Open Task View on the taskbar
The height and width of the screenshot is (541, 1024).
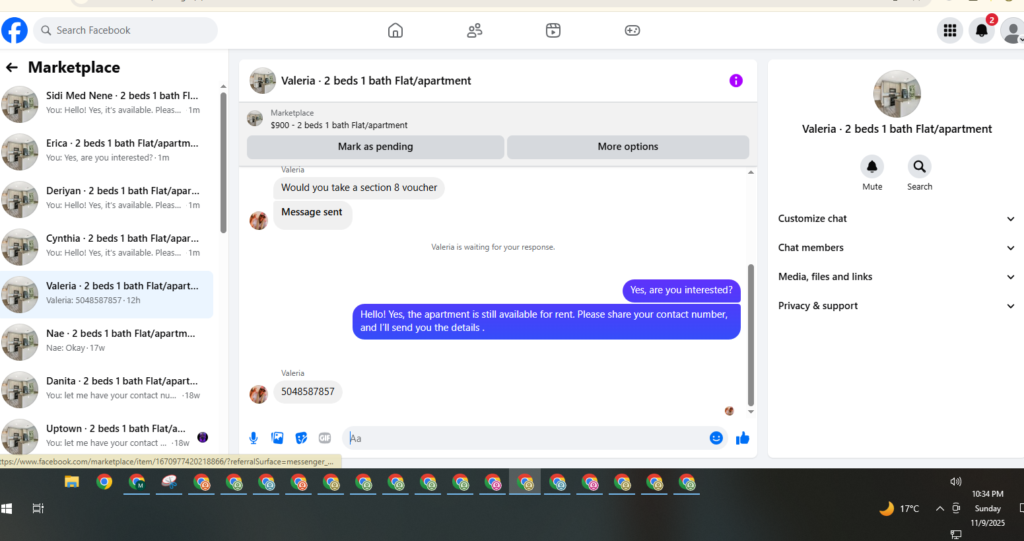pyautogui.click(x=38, y=509)
